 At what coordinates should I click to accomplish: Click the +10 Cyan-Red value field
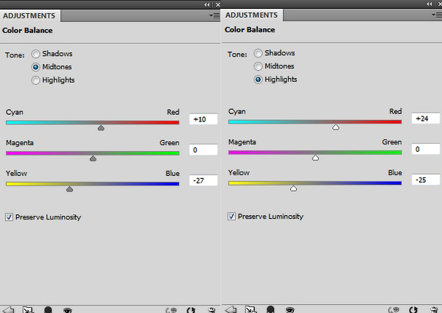pos(203,119)
